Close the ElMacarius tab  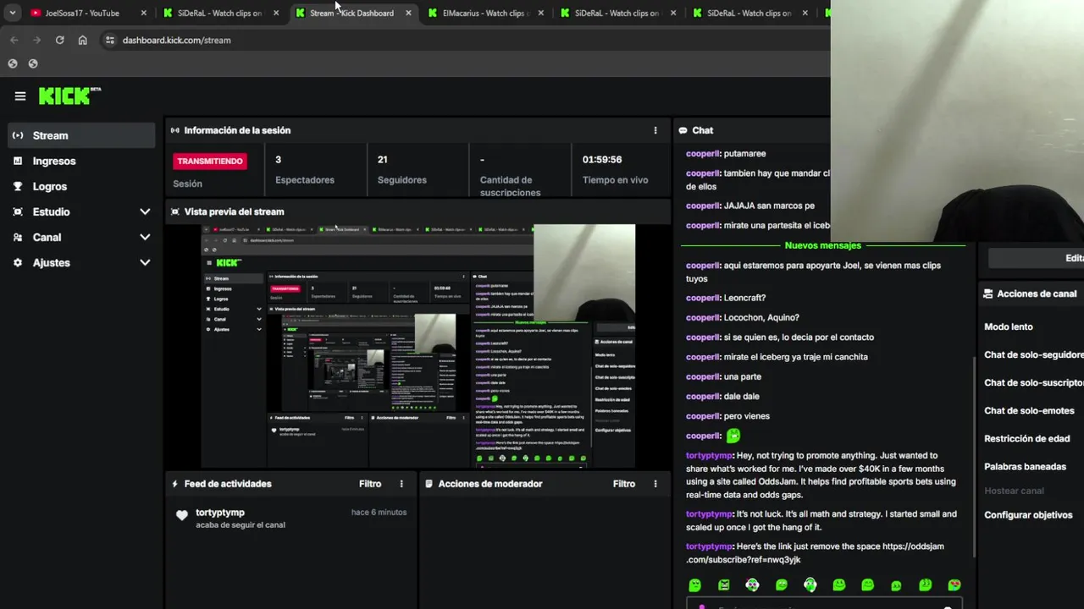coord(541,13)
